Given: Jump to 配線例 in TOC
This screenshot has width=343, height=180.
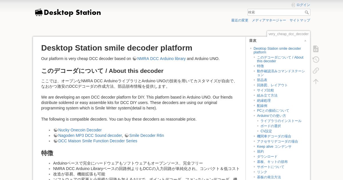Looking at the screenshot, I should pos(262,106).
